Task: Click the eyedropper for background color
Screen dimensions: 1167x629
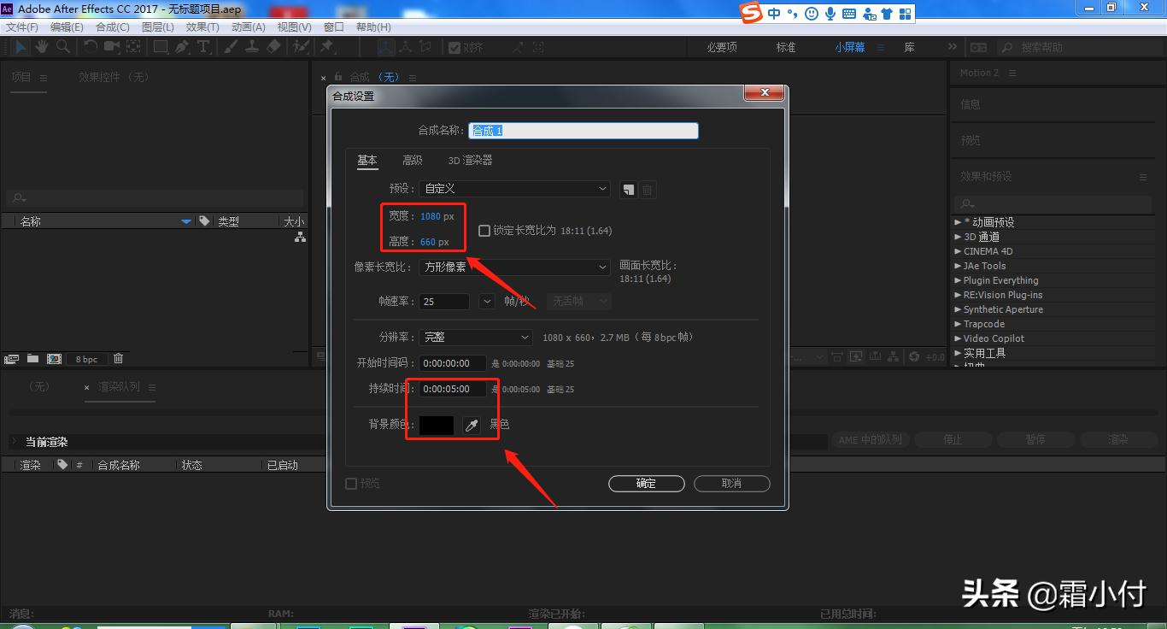Action: (472, 425)
